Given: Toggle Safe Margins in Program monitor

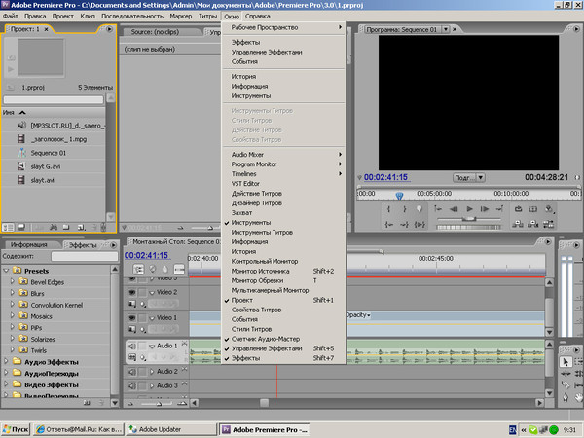Looking at the screenshot, I should [x=533, y=209].
